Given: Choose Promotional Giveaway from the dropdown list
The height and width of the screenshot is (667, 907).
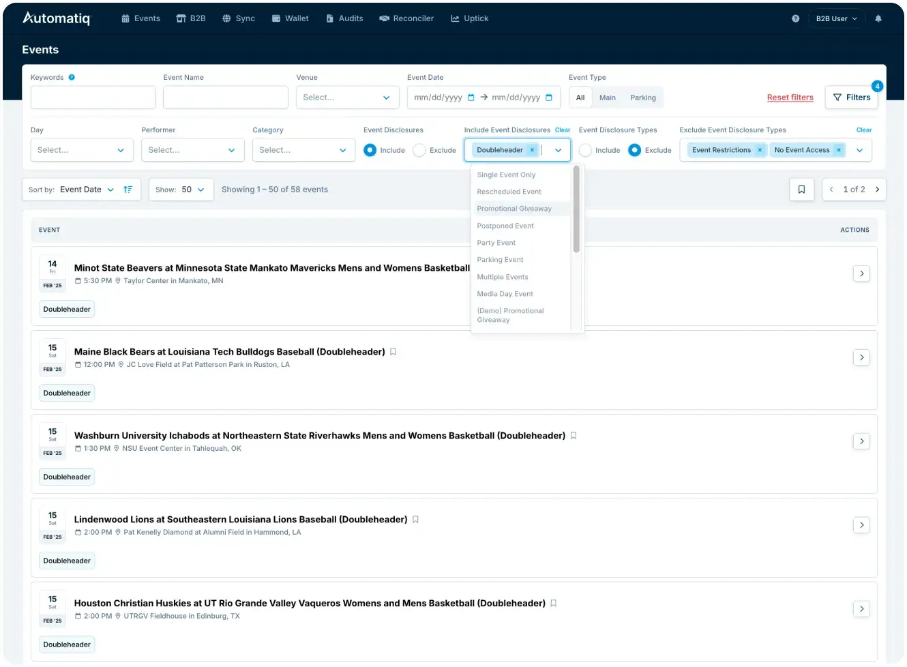Looking at the screenshot, I should 514,209.
